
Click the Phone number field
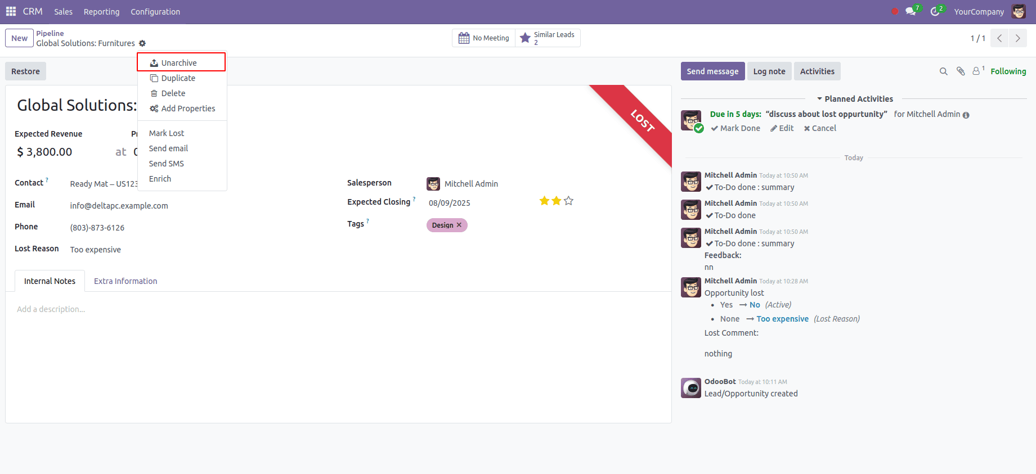97,228
